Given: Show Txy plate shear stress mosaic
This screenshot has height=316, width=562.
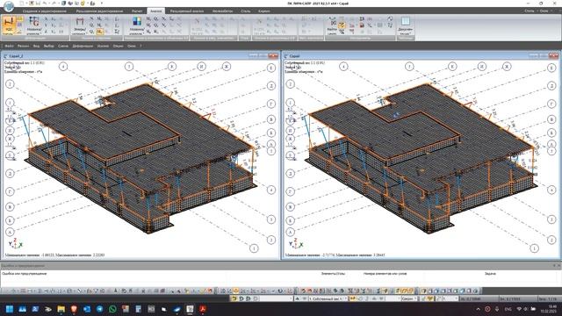Looking at the screenshot, I should (x=172, y=19).
